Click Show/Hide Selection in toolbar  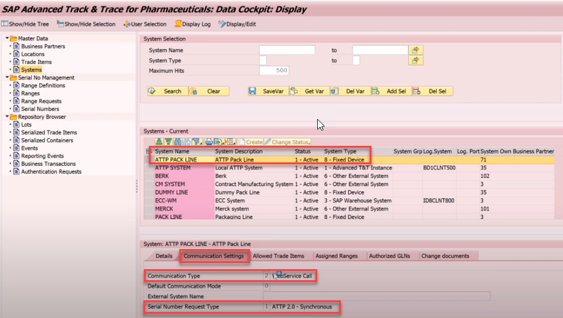[x=86, y=24]
